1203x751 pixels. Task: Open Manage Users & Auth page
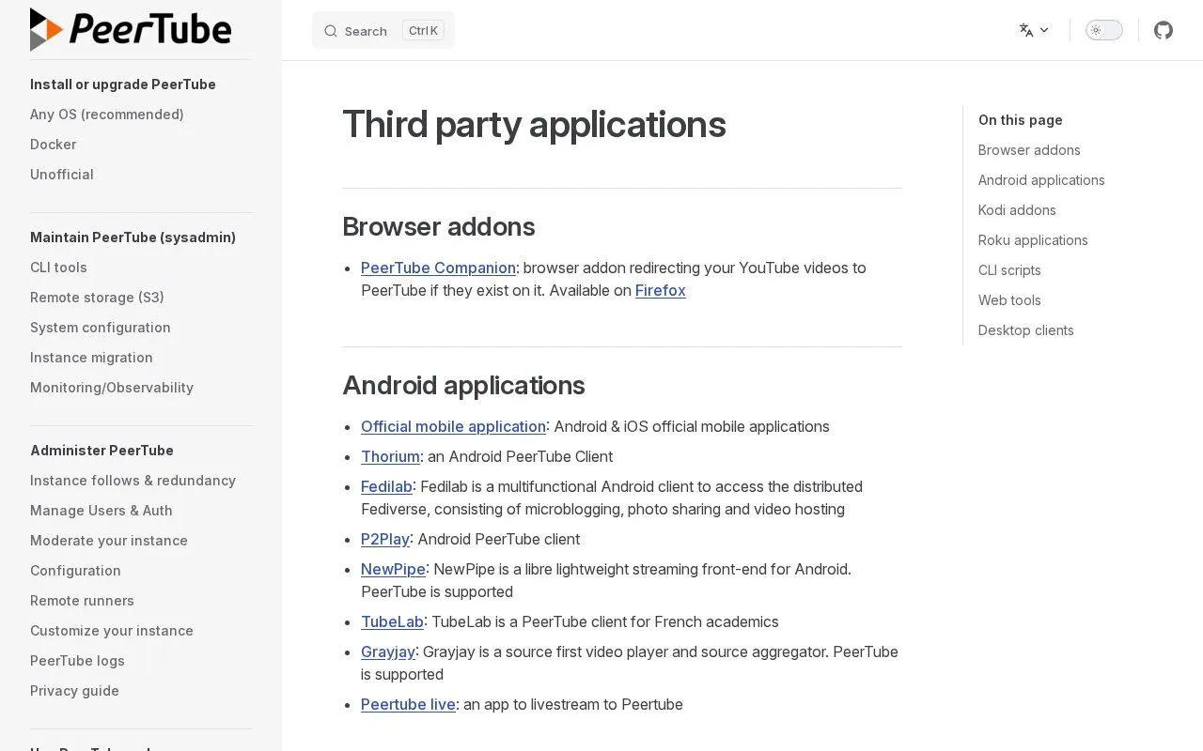click(102, 511)
